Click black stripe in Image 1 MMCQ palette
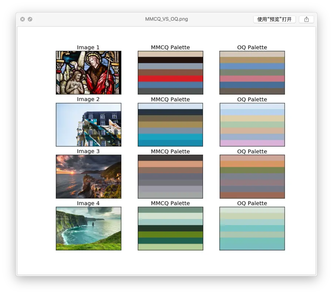Image resolution: width=333 pixels, height=295 pixels. pyautogui.click(x=170, y=60)
